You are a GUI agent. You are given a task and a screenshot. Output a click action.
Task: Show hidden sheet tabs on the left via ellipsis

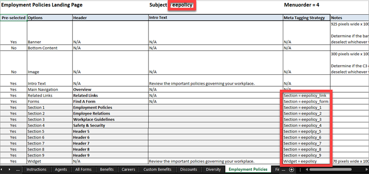coord(18,169)
